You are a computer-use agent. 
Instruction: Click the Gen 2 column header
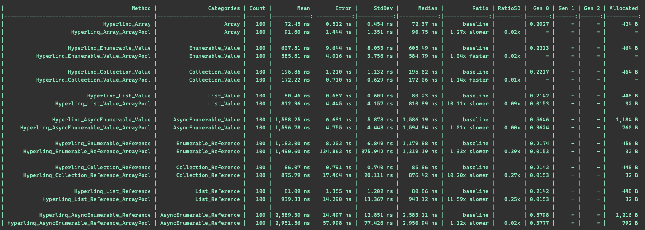click(x=592, y=8)
